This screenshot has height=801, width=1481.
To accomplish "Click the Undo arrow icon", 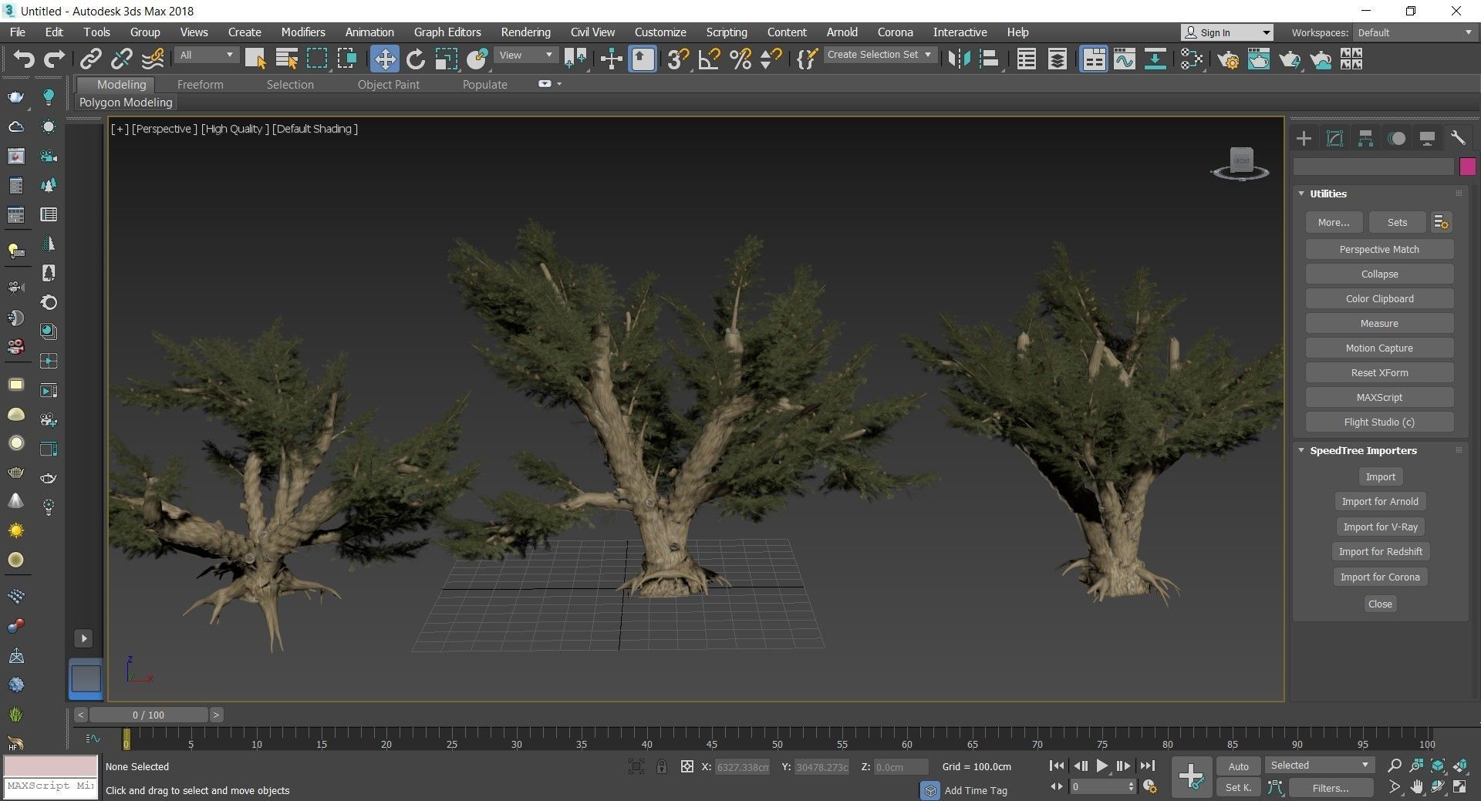I will coord(24,59).
